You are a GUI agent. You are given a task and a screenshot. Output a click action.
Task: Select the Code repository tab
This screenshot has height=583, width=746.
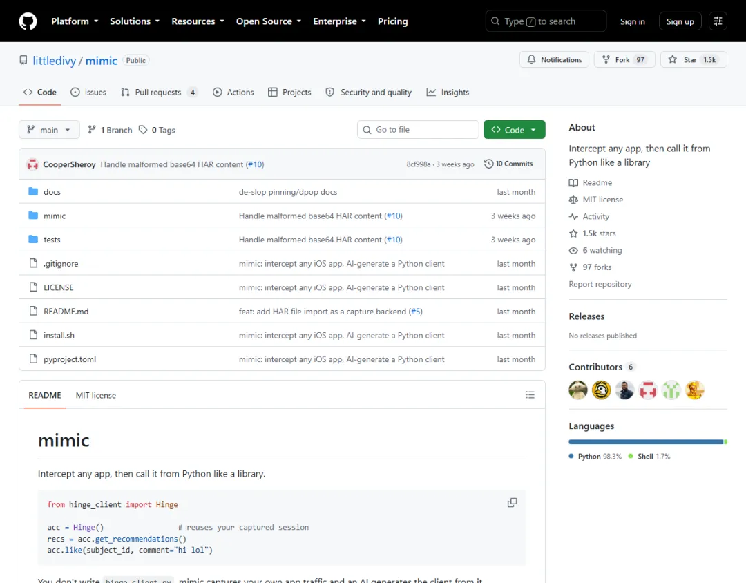pyautogui.click(x=40, y=93)
